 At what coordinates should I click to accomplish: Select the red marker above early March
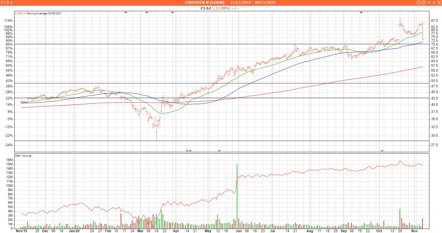(147, 13)
